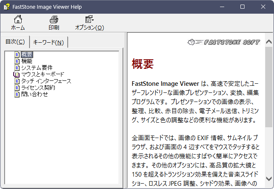
Task: Click the help app icon in the title bar
Action: tap(7, 7)
